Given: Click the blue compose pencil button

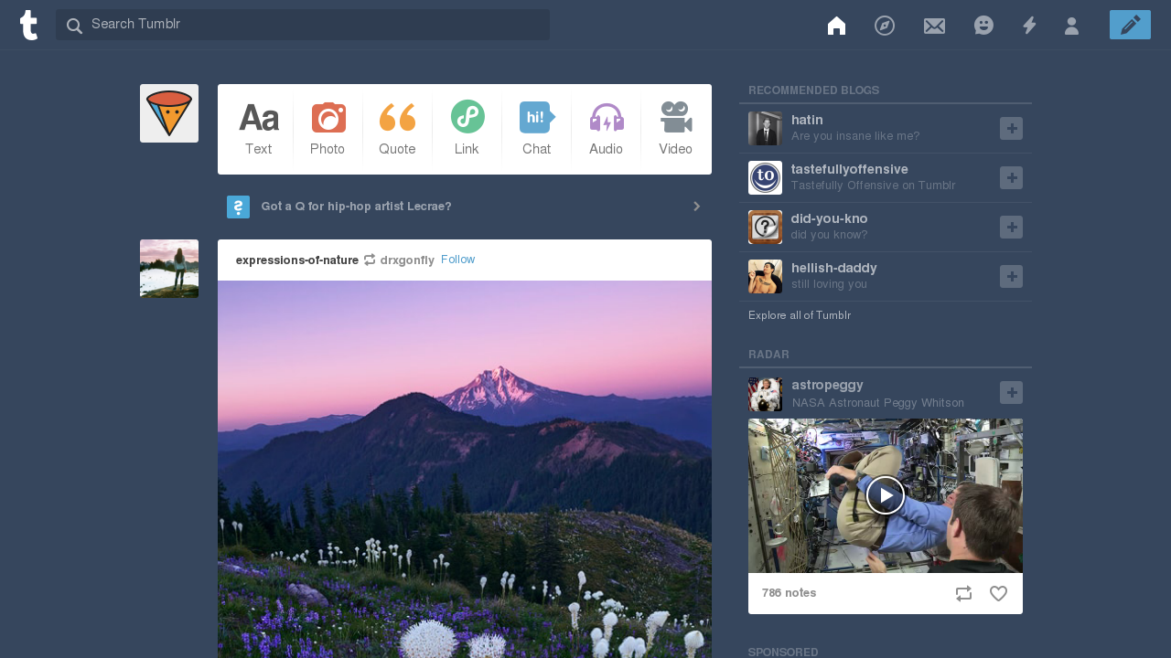Looking at the screenshot, I should (1130, 25).
